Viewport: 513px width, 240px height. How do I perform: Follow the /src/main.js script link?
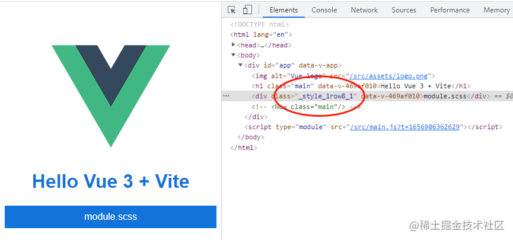click(404, 127)
